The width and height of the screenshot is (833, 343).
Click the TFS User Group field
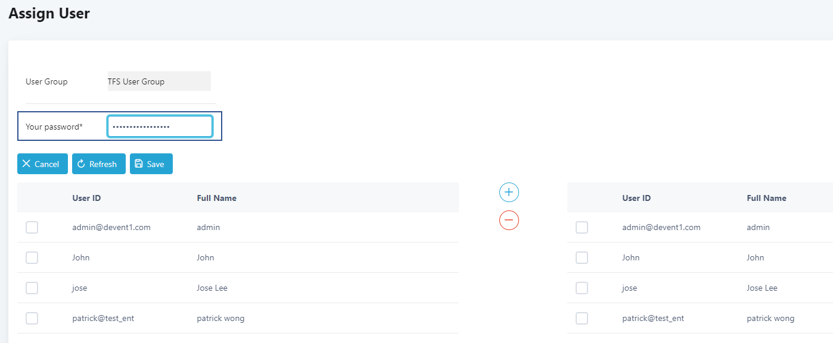[158, 81]
